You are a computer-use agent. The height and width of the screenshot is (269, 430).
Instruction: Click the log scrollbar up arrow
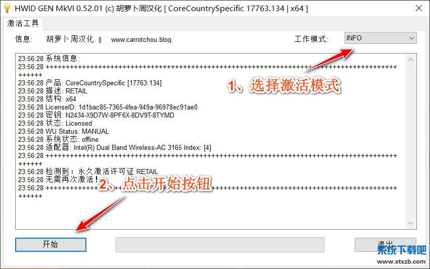click(410, 60)
